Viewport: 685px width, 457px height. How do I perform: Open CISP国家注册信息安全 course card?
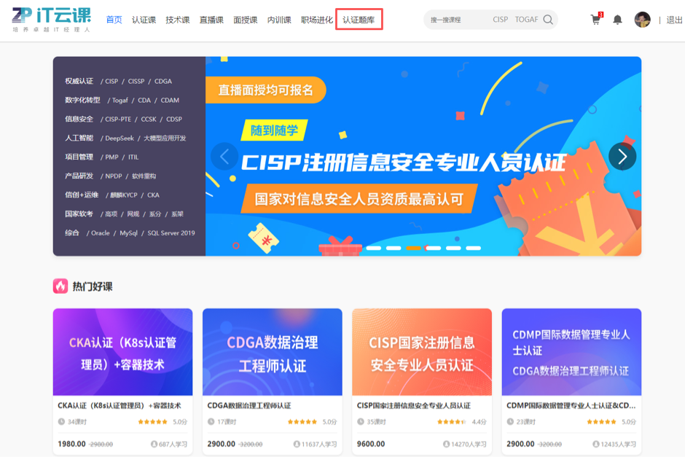pyautogui.click(x=422, y=381)
